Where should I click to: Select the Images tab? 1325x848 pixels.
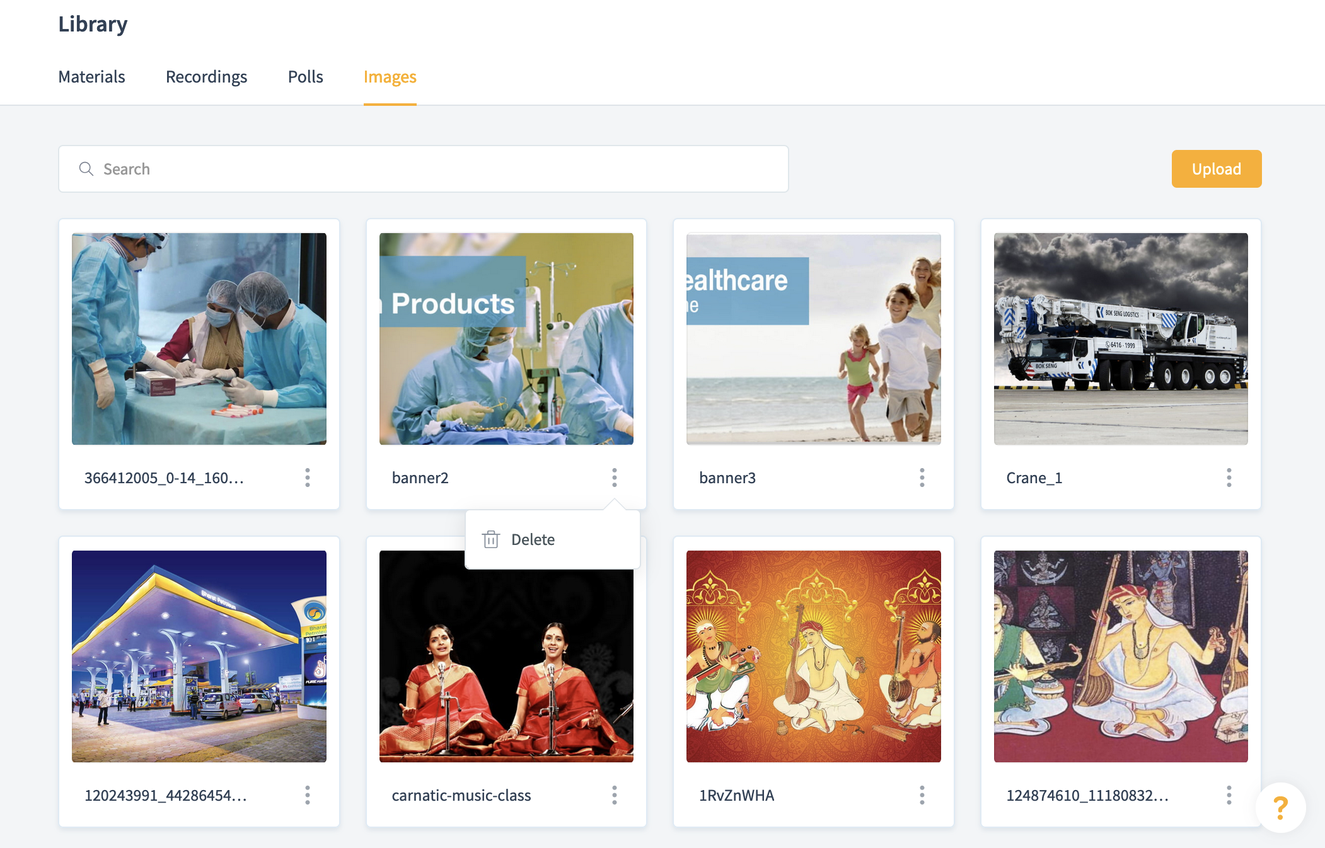[x=390, y=77]
